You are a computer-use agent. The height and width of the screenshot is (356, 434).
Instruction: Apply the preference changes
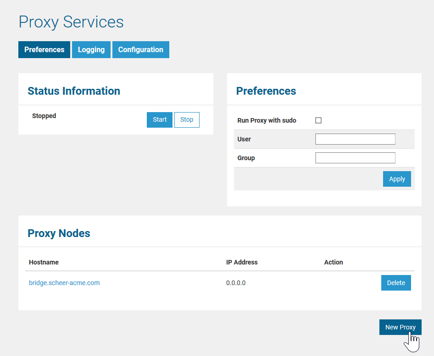point(396,179)
